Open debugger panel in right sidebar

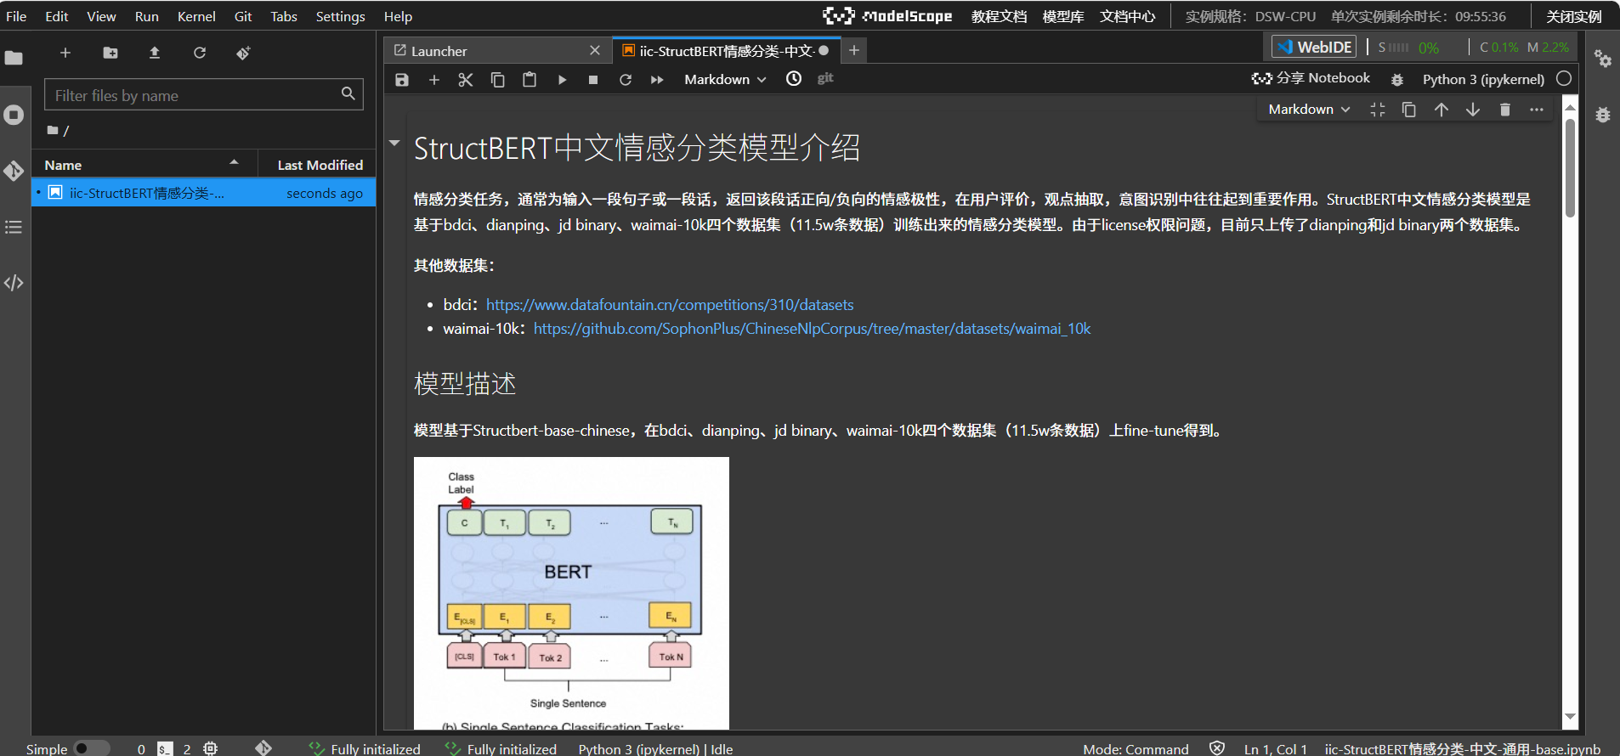pyautogui.click(x=1603, y=115)
